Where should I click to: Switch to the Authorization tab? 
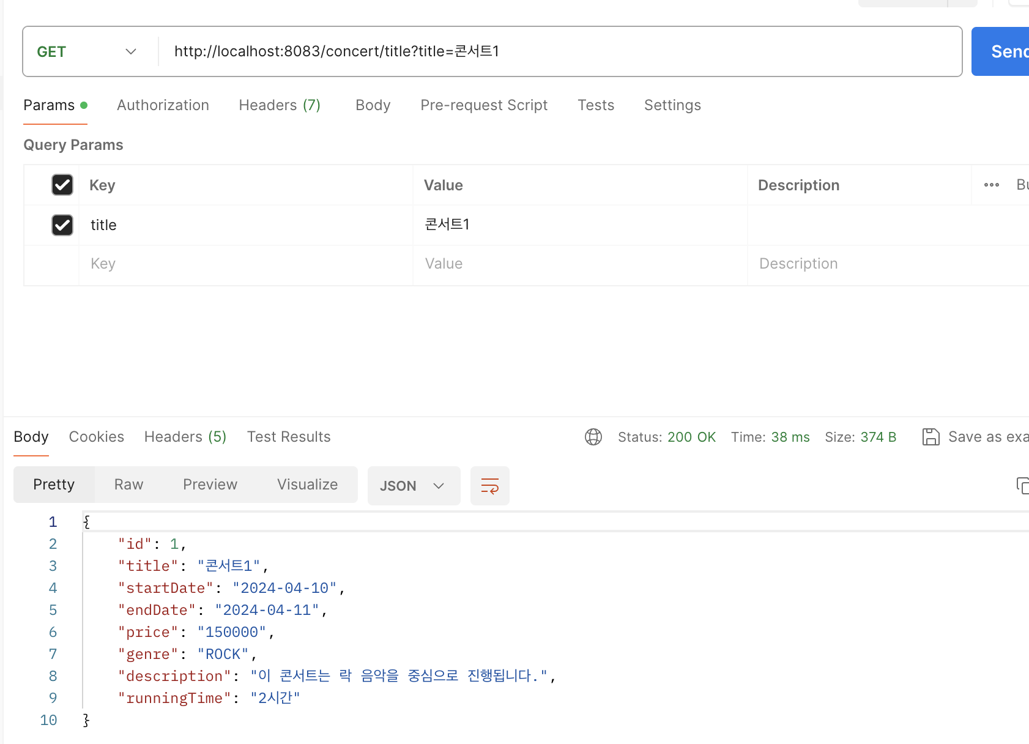[163, 105]
